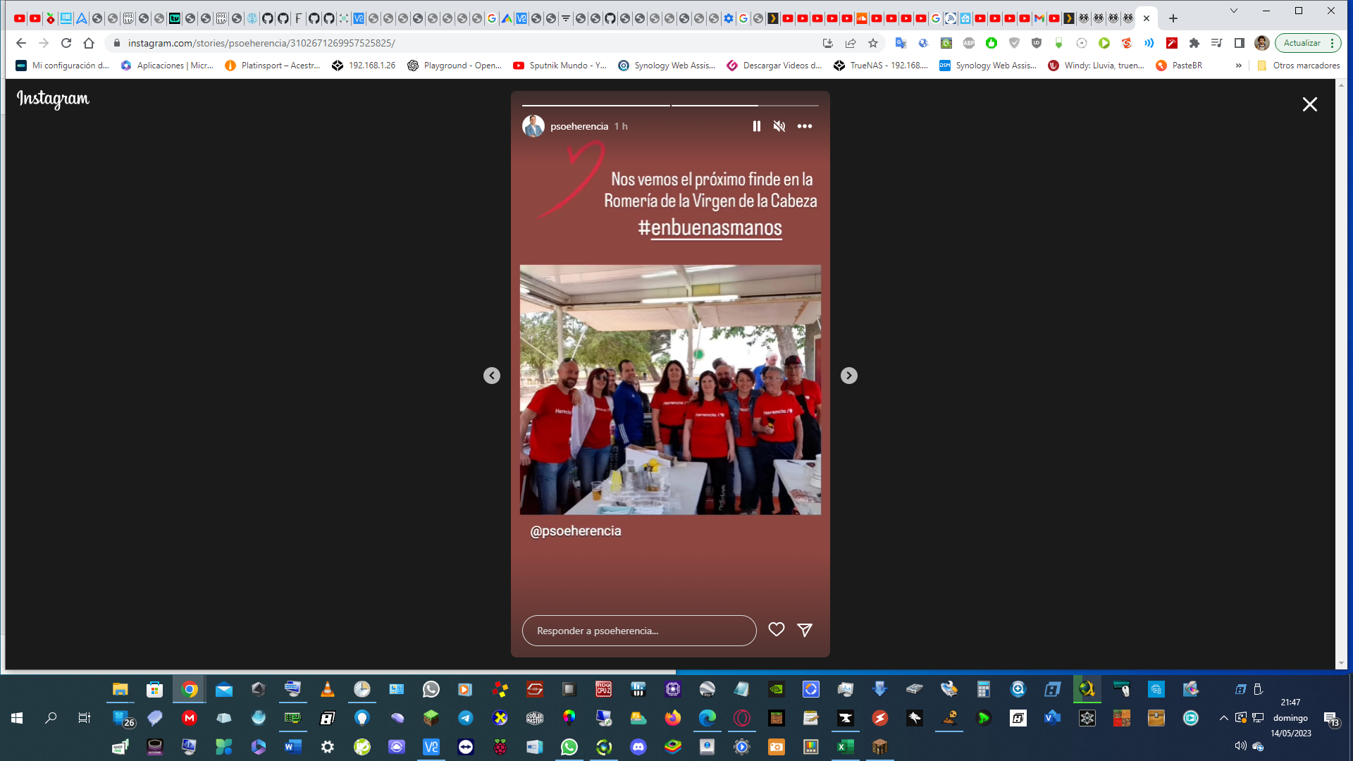The width and height of the screenshot is (1353, 761).
Task: Go to previous story arrow
Action: (492, 376)
